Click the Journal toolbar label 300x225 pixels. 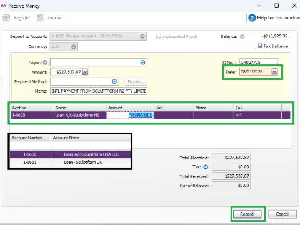[x=55, y=18]
